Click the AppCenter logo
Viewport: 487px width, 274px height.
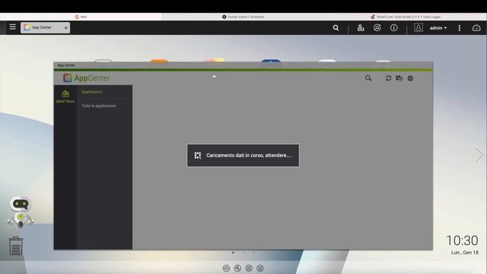(86, 78)
